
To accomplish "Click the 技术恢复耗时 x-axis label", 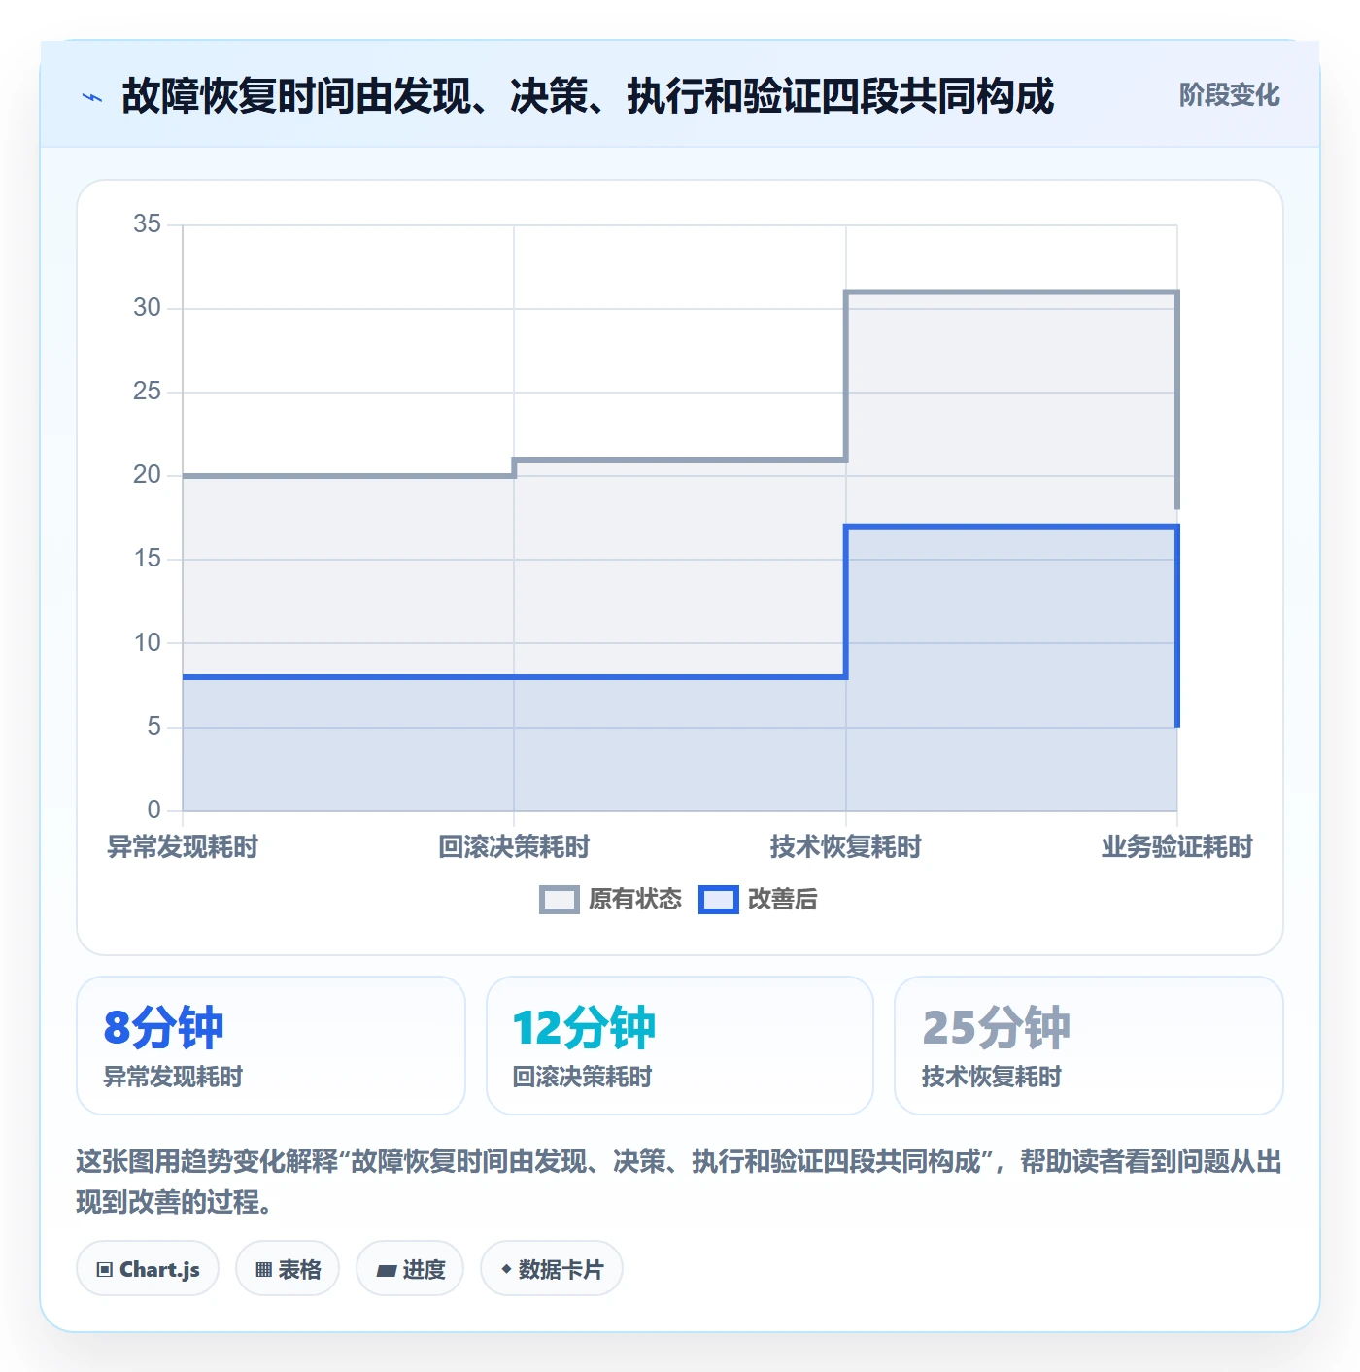I will 846,847.
